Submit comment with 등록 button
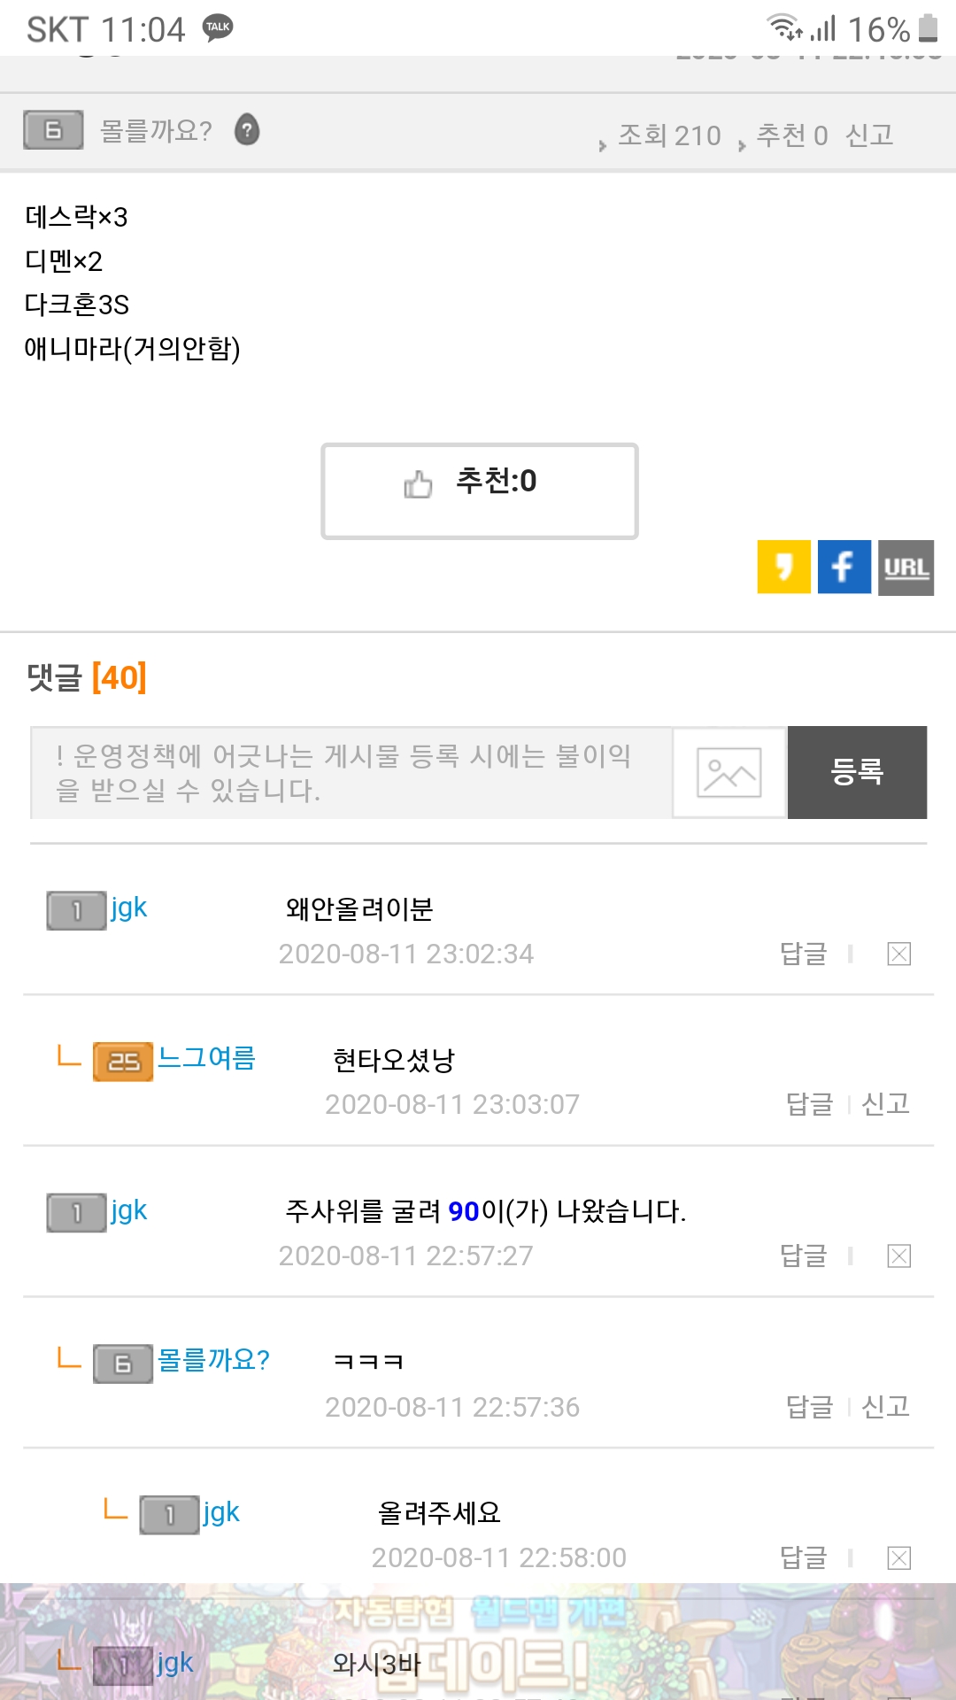Screen dimensions: 956x1700 tap(857, 772)
